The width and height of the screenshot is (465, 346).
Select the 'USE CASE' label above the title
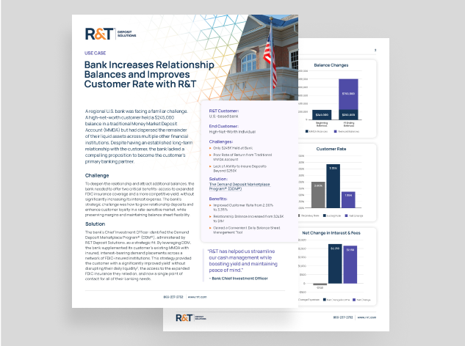pyautogui.click(x=95, y=53)
